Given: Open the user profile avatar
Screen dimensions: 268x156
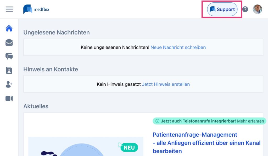Looking at the screenshot, I should 258,9.
